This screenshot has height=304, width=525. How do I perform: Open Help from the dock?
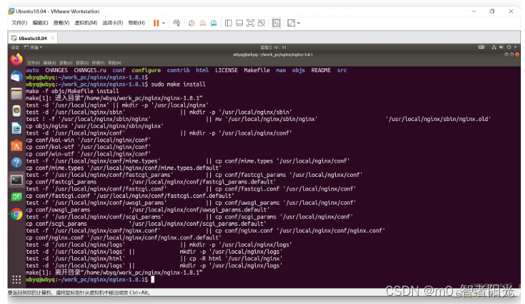(16, 163)
